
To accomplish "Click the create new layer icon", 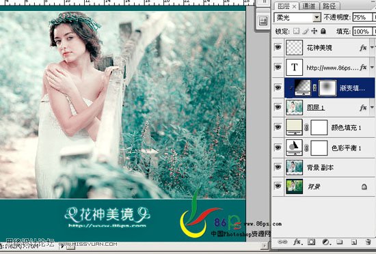I will click(354, 242).
